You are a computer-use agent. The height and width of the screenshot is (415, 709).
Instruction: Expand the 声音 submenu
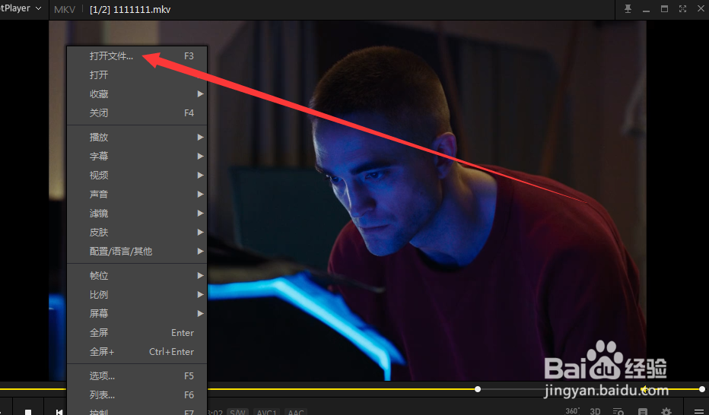pyautogui.click(x=137, y=194)
